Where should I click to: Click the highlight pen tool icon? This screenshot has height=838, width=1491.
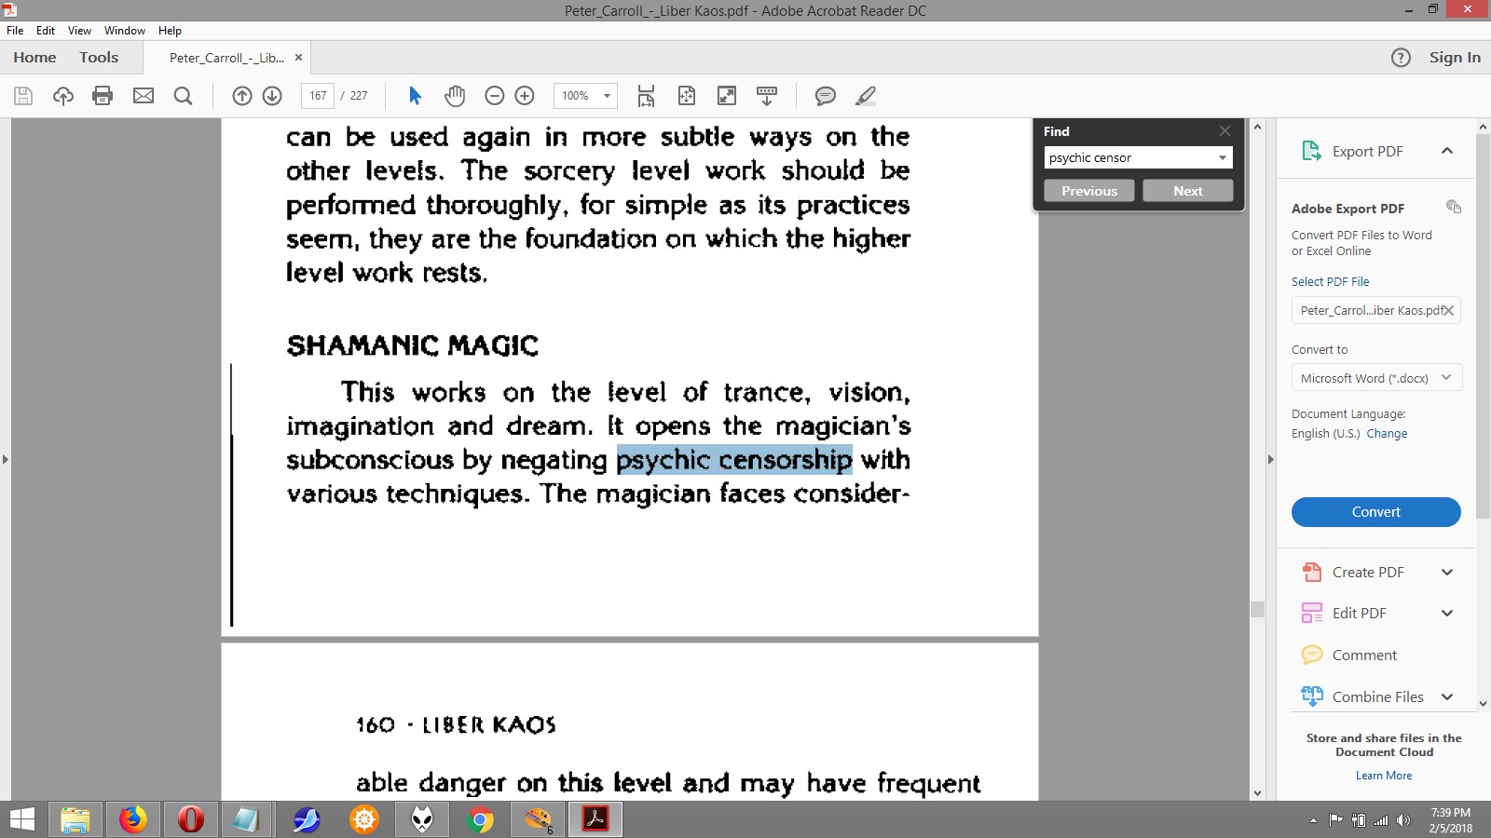click(x=866, y=96)
